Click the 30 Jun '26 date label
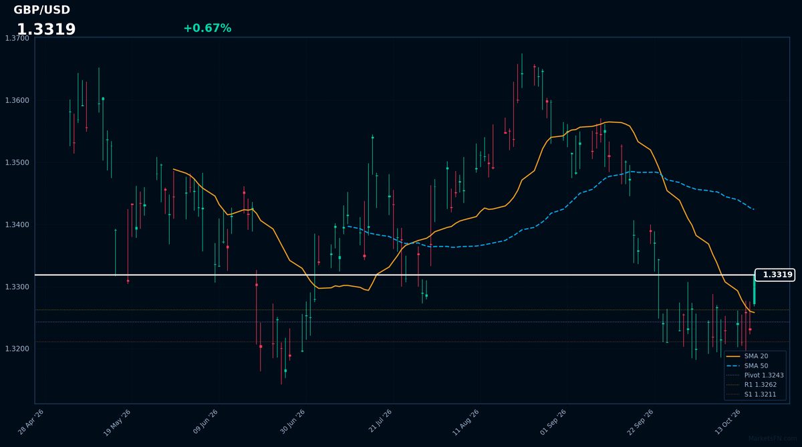Screen dimensions: 802x447 point(292,422)
